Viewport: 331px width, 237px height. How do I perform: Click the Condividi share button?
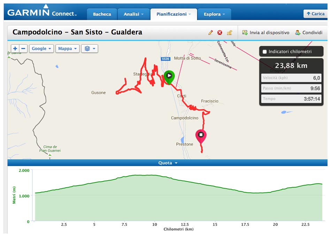point(309,32)
